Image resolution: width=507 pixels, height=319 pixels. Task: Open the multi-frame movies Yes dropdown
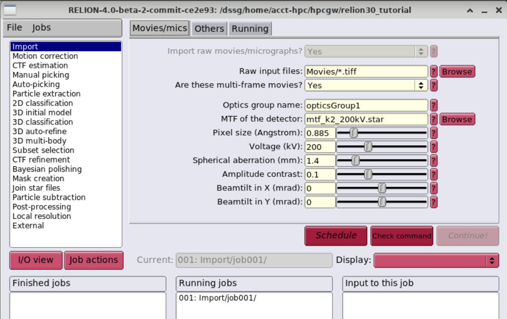366,85
